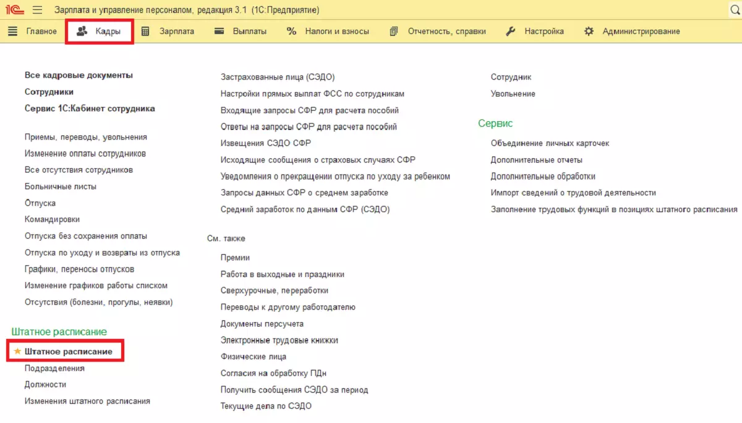Image resolution: width=742 pixels, height=423 pixels.
Task: Open Средний заработок по данным СФР (СЭДО)
Action: pyautogui.click(x=305, y=209)
